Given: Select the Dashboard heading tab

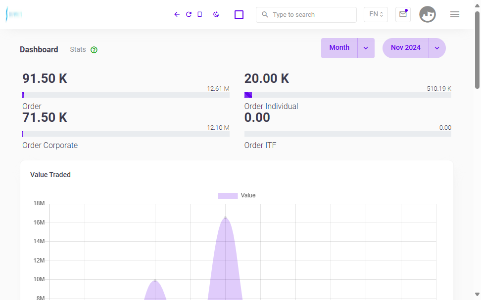Looking at the screenshot, I should click(x=39, y=49).
